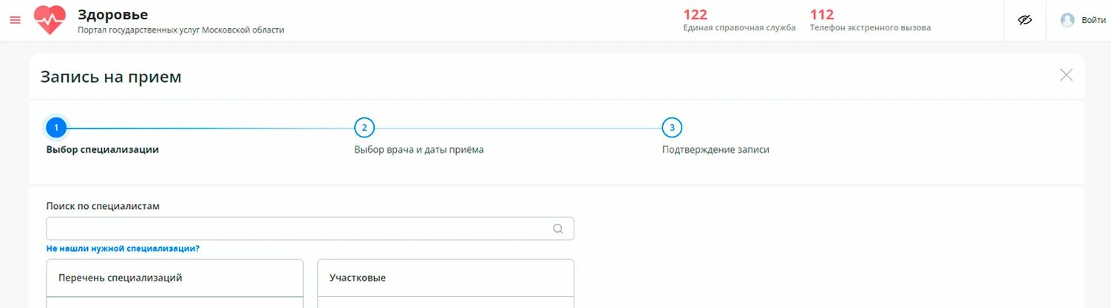Click the 122 phone number
This screenshot has height=308, width=1111.
pyautogui.click(x=695, y=14)
